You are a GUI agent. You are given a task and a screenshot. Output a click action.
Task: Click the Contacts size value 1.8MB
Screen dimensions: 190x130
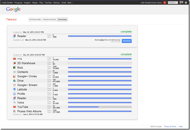(x=55, y=73)
